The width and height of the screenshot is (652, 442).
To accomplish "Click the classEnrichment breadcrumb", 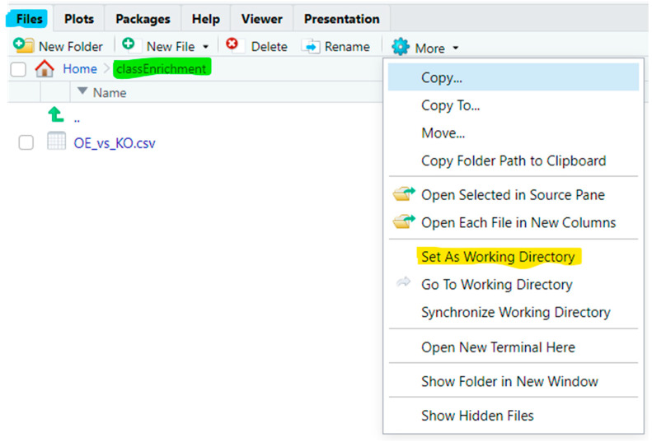I will coord(162,68).
